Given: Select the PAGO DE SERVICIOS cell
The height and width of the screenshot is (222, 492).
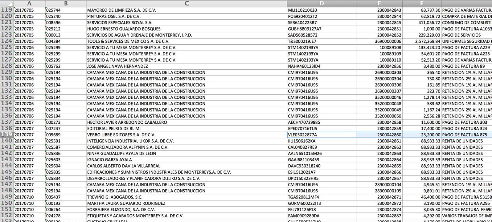Looking at the screenshot, I should (x=466, y=35).
